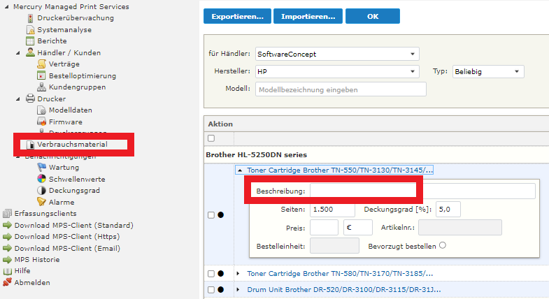The width and height of the screenshot is (549, 299).
Task: Expand the Drum Unit Brother DR-520 row
Action: coord(238,289)
